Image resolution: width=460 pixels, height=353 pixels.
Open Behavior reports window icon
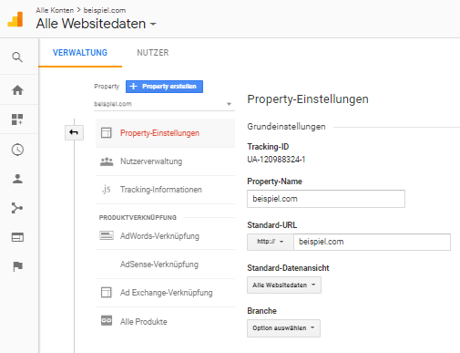pyautogui.click(x=17, y=237)
